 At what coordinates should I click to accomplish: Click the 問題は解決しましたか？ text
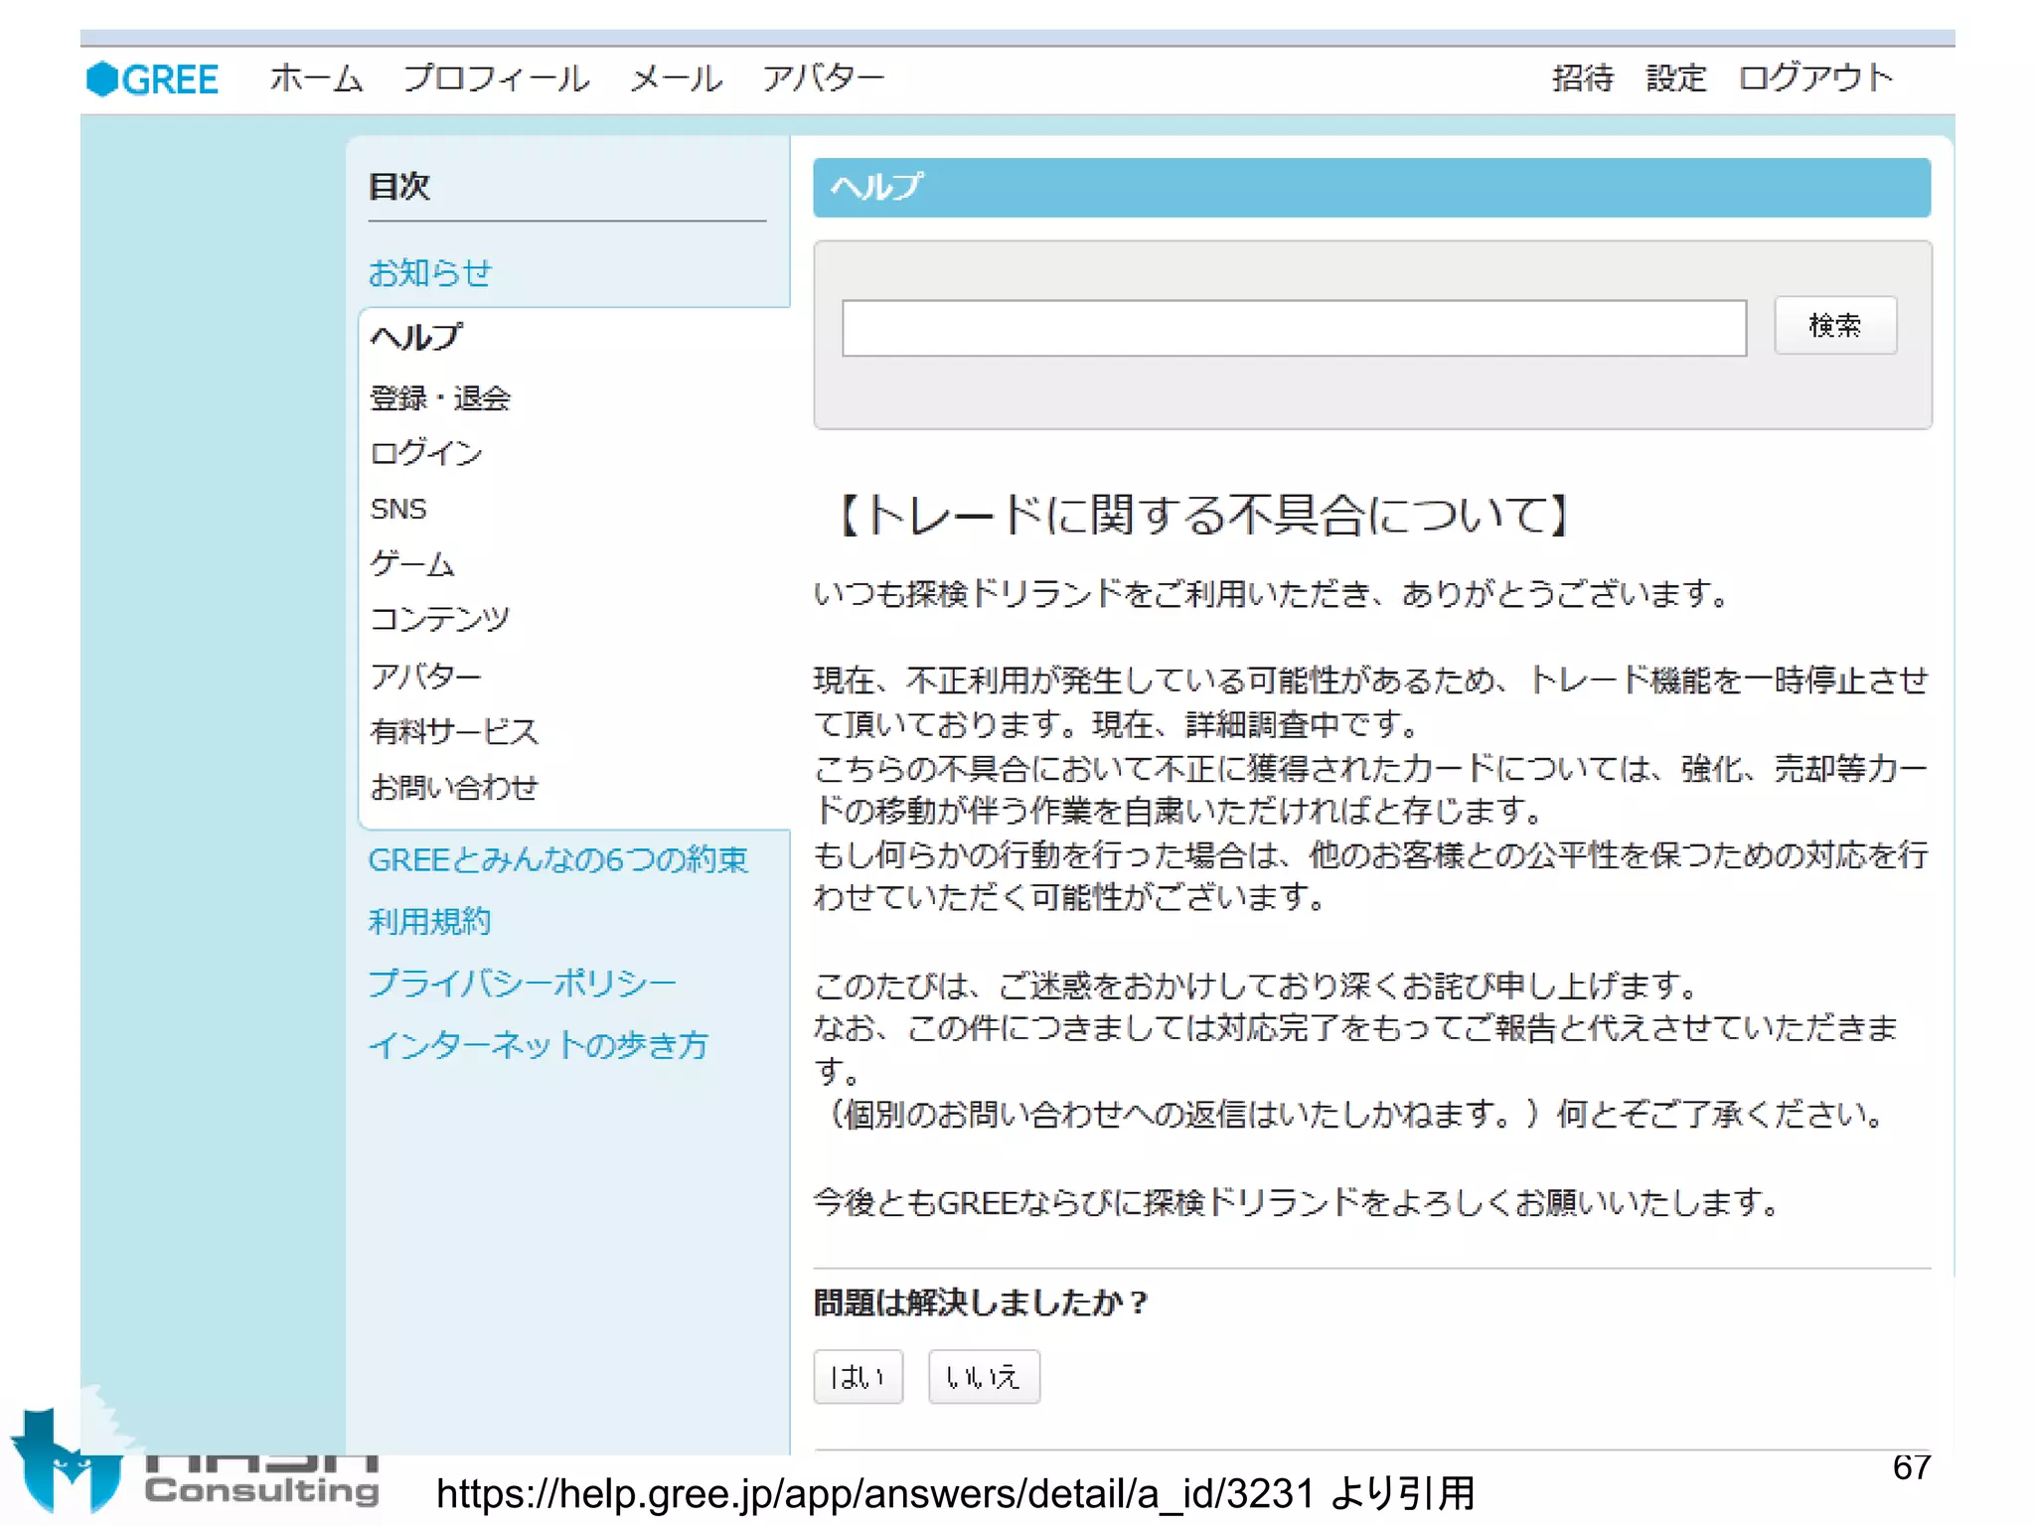(x=981, y=1302)
